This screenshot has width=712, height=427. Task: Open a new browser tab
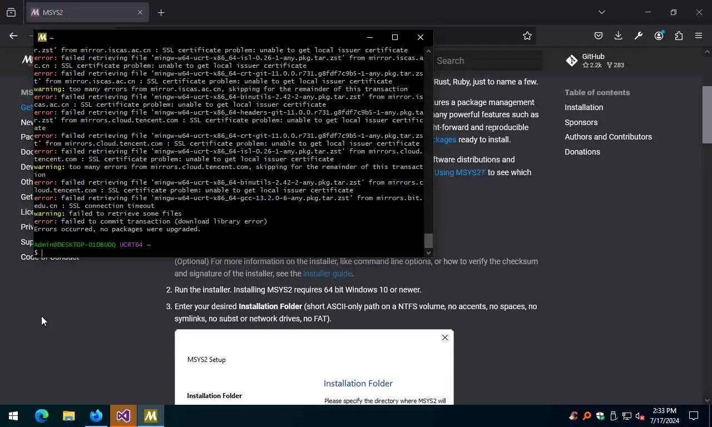(161, 12)
